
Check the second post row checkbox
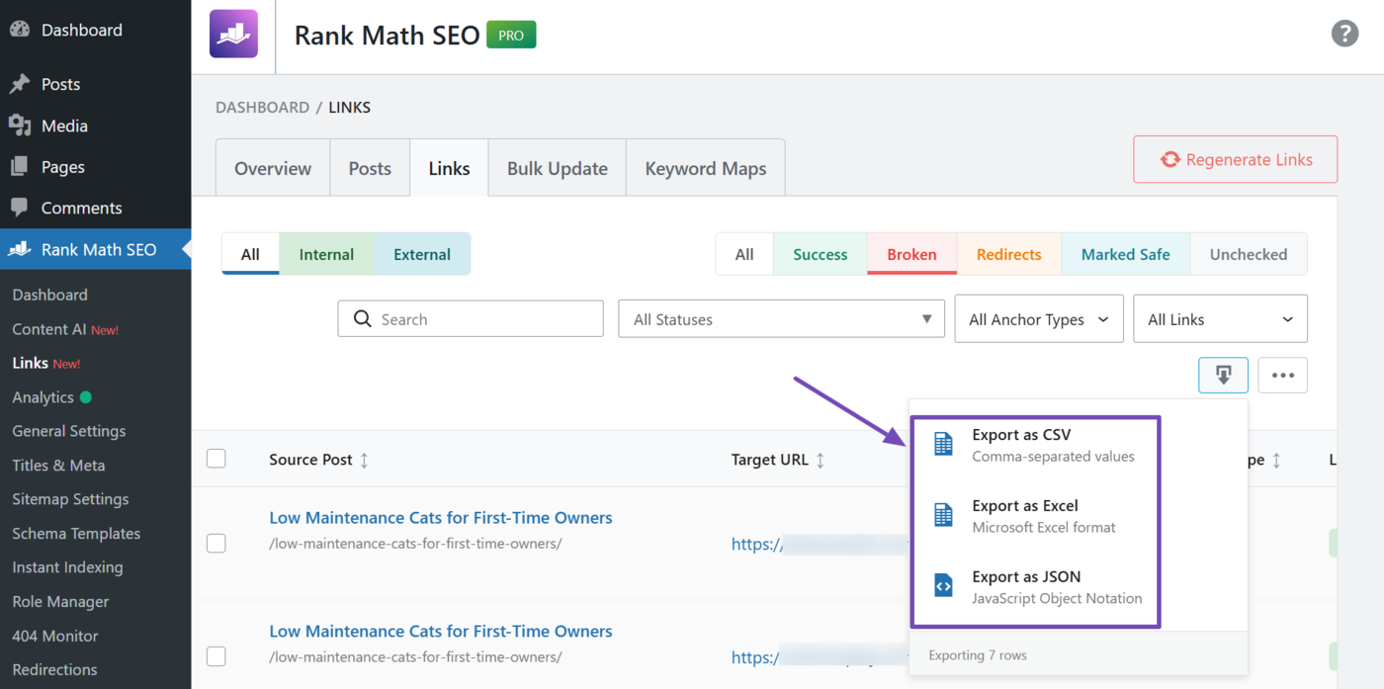tap(216, 655)
